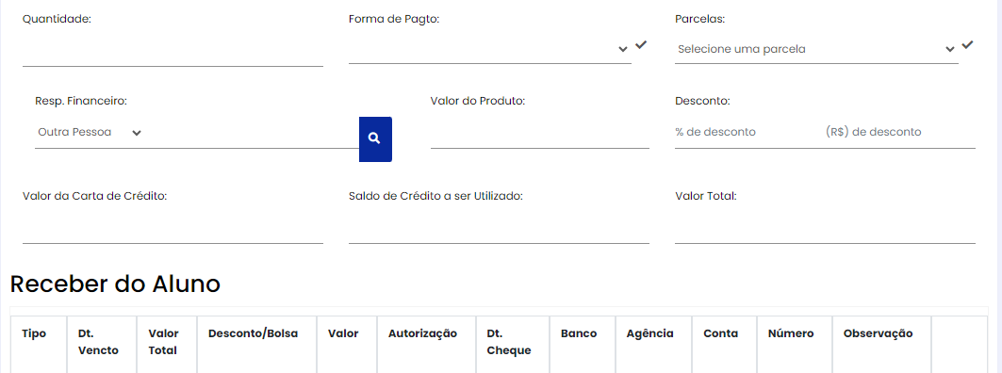Click the Desconto/Bolsa column header

253,333
